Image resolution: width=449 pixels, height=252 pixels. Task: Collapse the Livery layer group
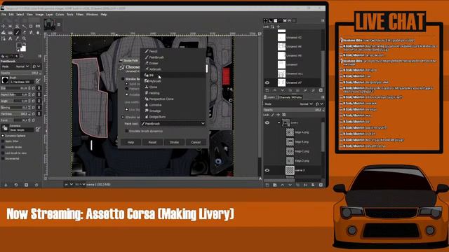[279, 122]
